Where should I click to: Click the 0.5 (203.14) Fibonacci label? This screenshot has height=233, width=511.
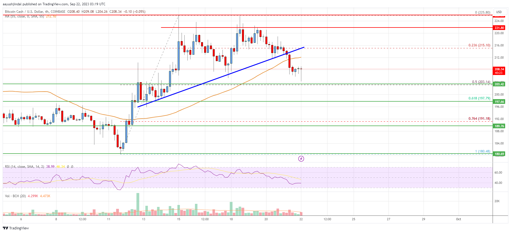click(481, 82)
